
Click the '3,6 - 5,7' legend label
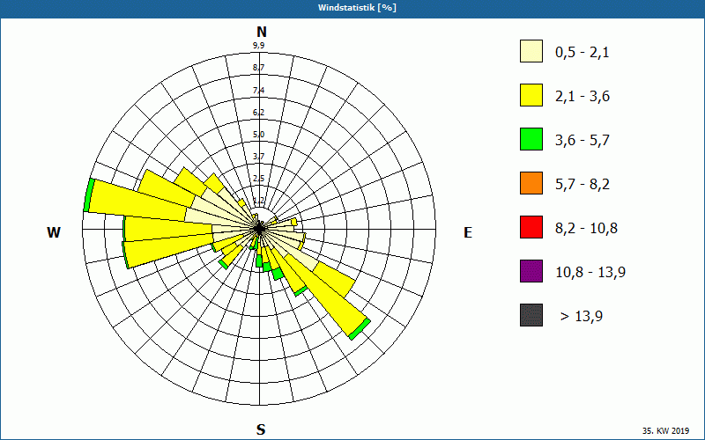pos(583,141)
